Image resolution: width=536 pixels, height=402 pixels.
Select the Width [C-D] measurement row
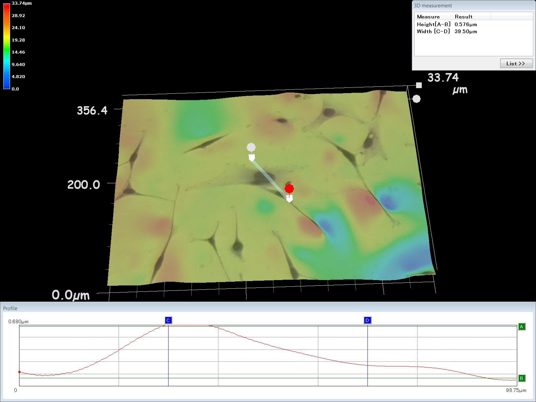coord(447,31)
